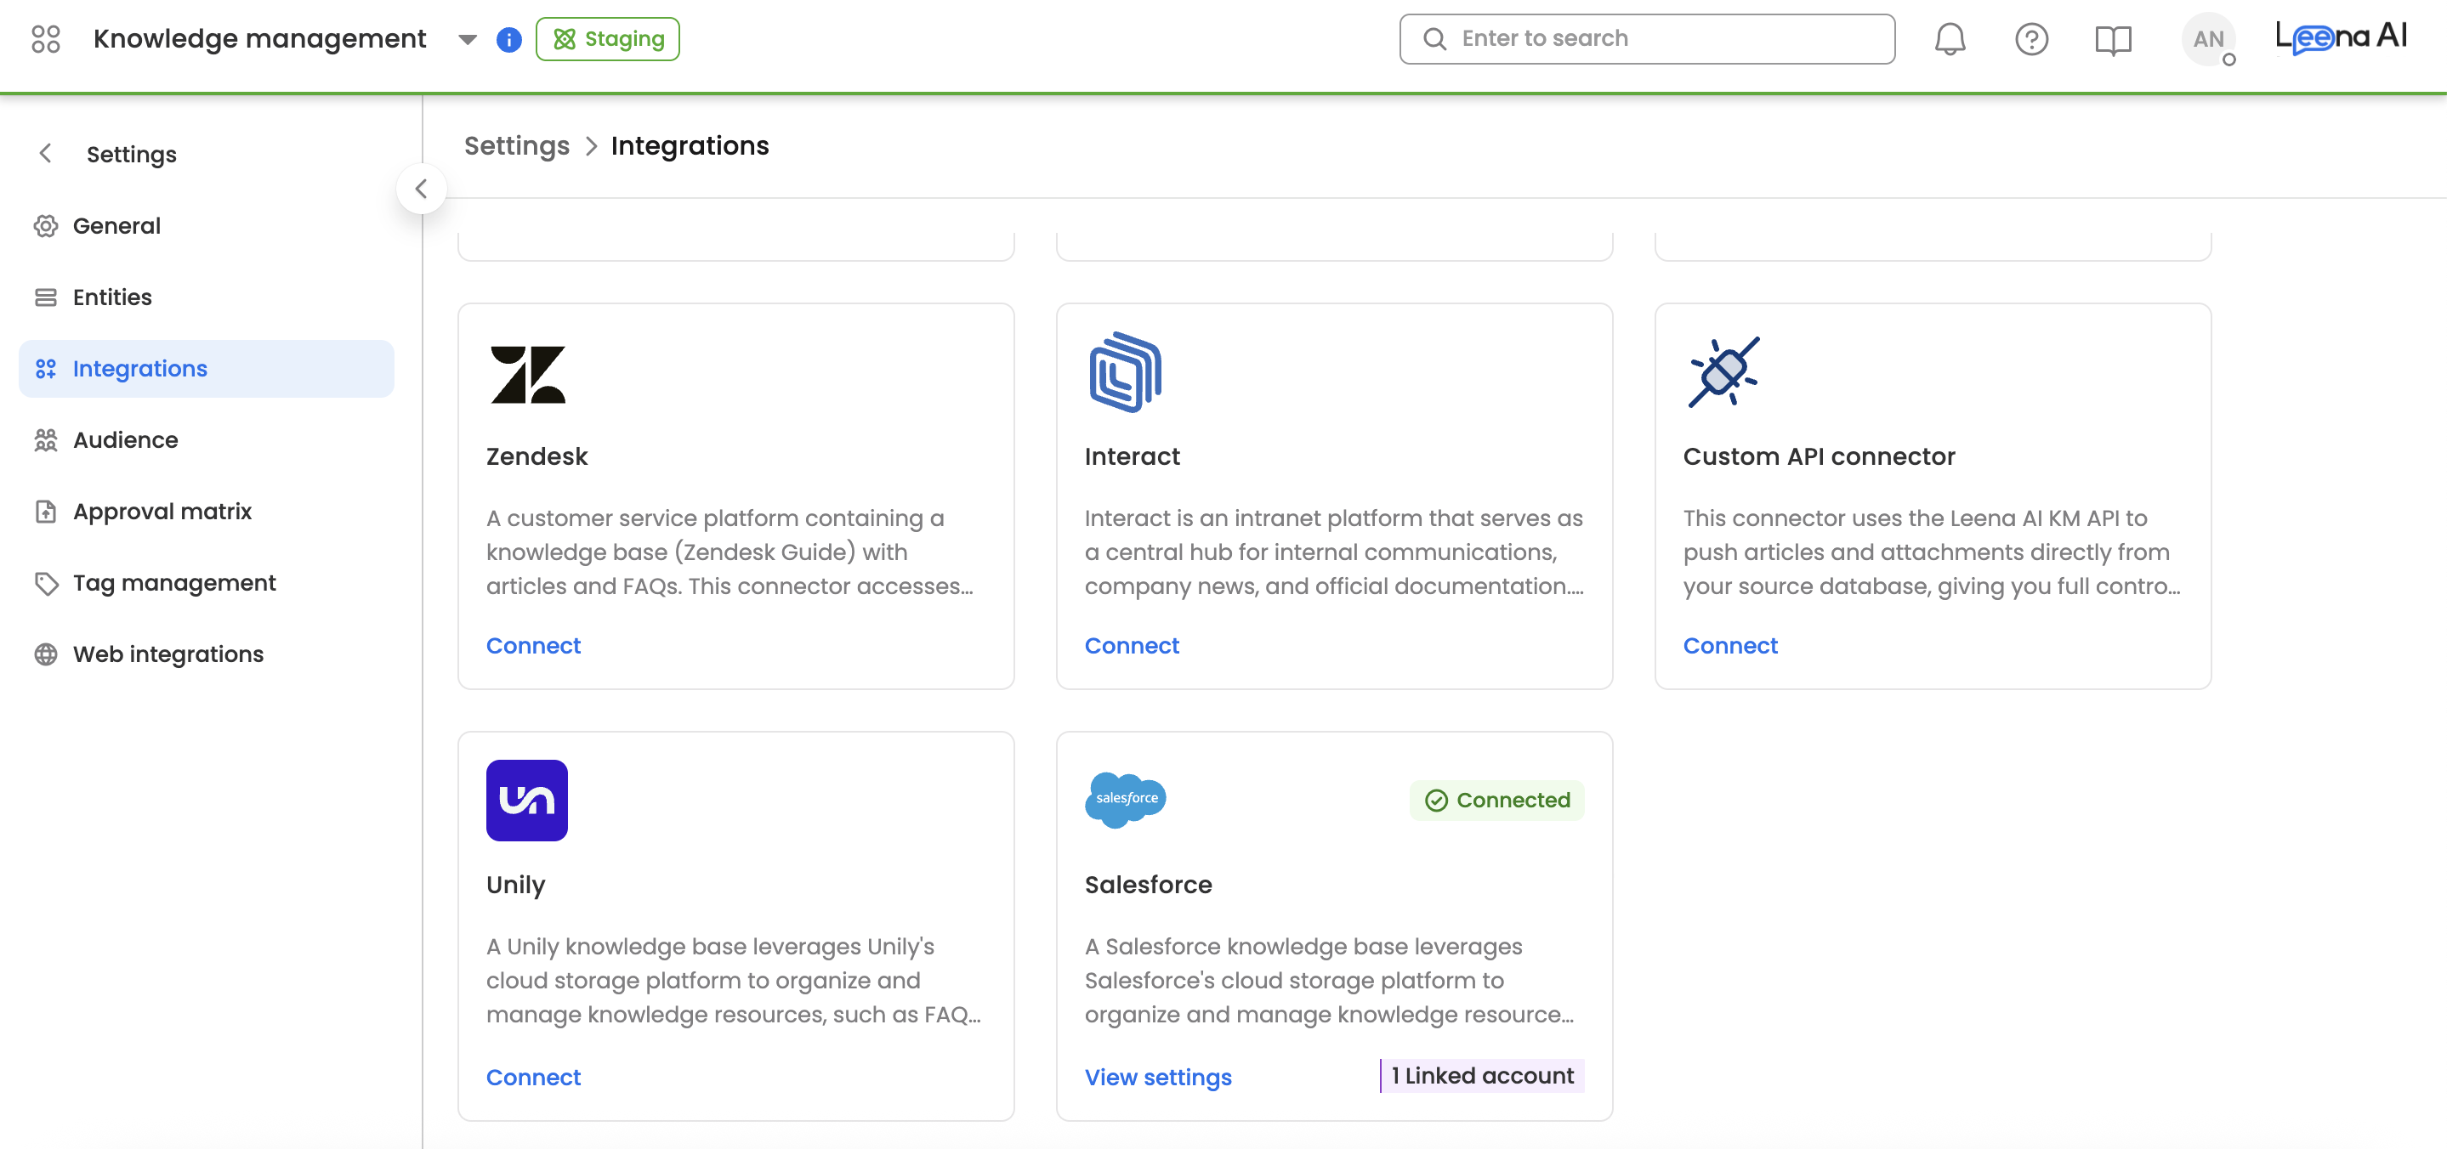Click the Salesforce cloud logo
Viewport: 2447px width, 1149px height.
(1125, 800)
